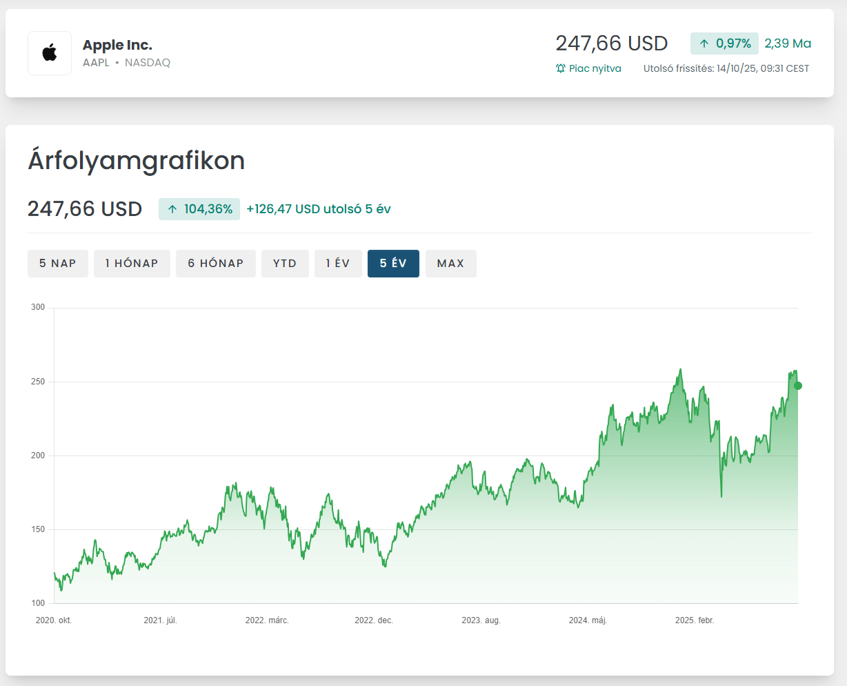The width and height of the screenshot is (847, 686).
Task: Show the 6 HÓNAP chart view
Action: coord(216,264)
